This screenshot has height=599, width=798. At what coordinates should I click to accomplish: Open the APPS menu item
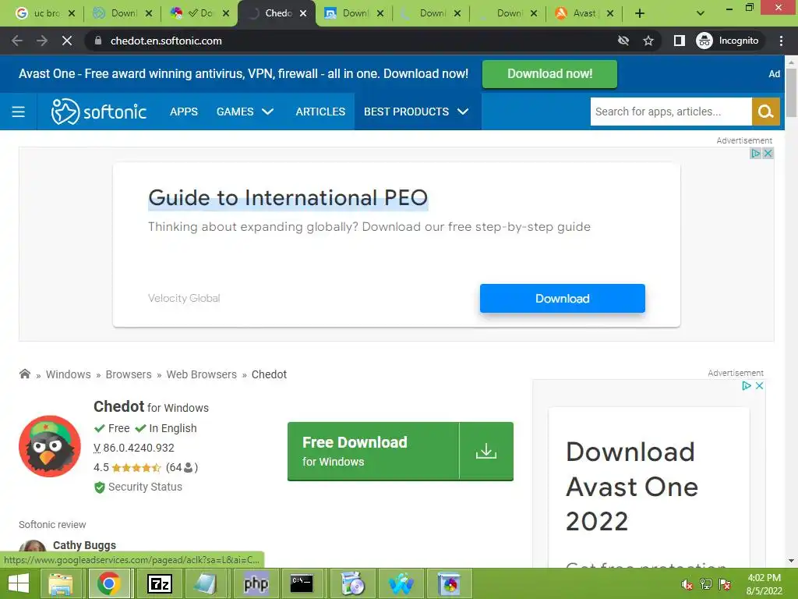pyautogui.click(x=184, y=112)
